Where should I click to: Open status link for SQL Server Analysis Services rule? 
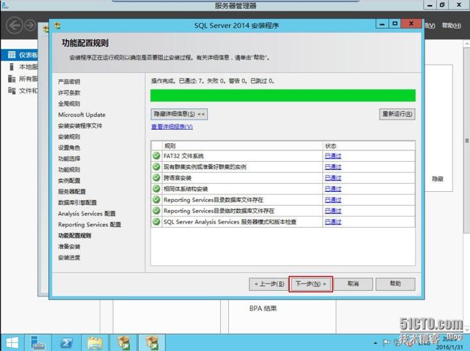333,222
